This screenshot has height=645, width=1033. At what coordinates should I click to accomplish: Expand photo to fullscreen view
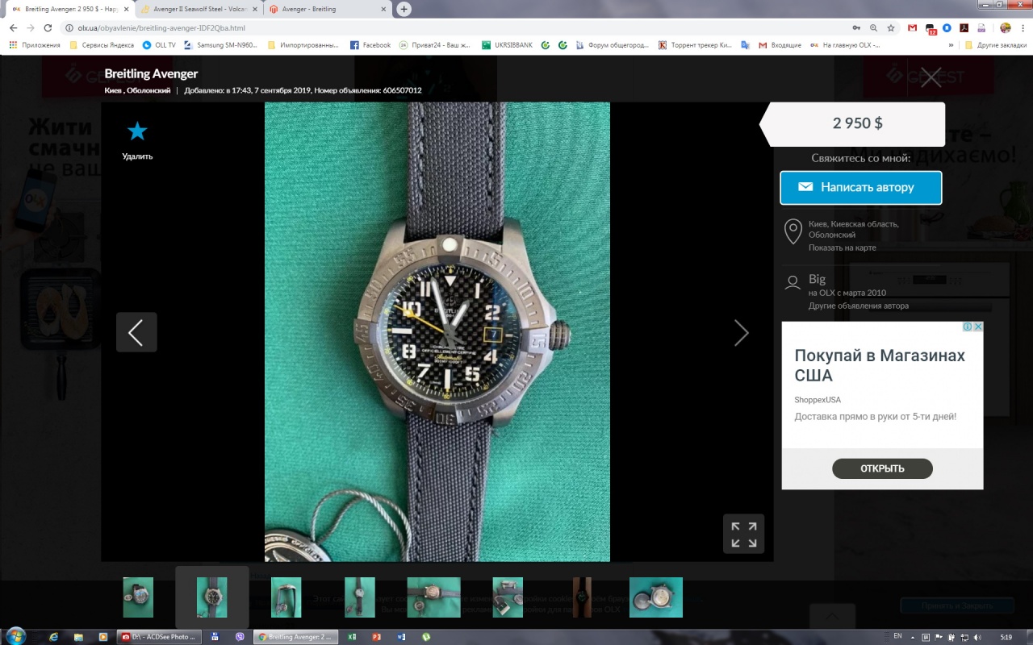pyautogui.click(x=743, y=534)
